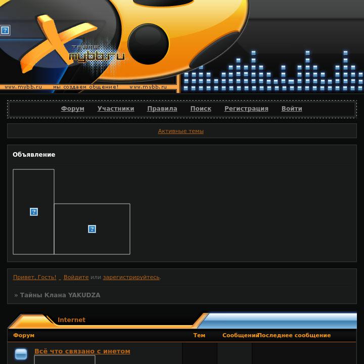The width and height of the screenshot is (364, 364).
Task: Open the Поиск search page
Action: click(201, 109)
